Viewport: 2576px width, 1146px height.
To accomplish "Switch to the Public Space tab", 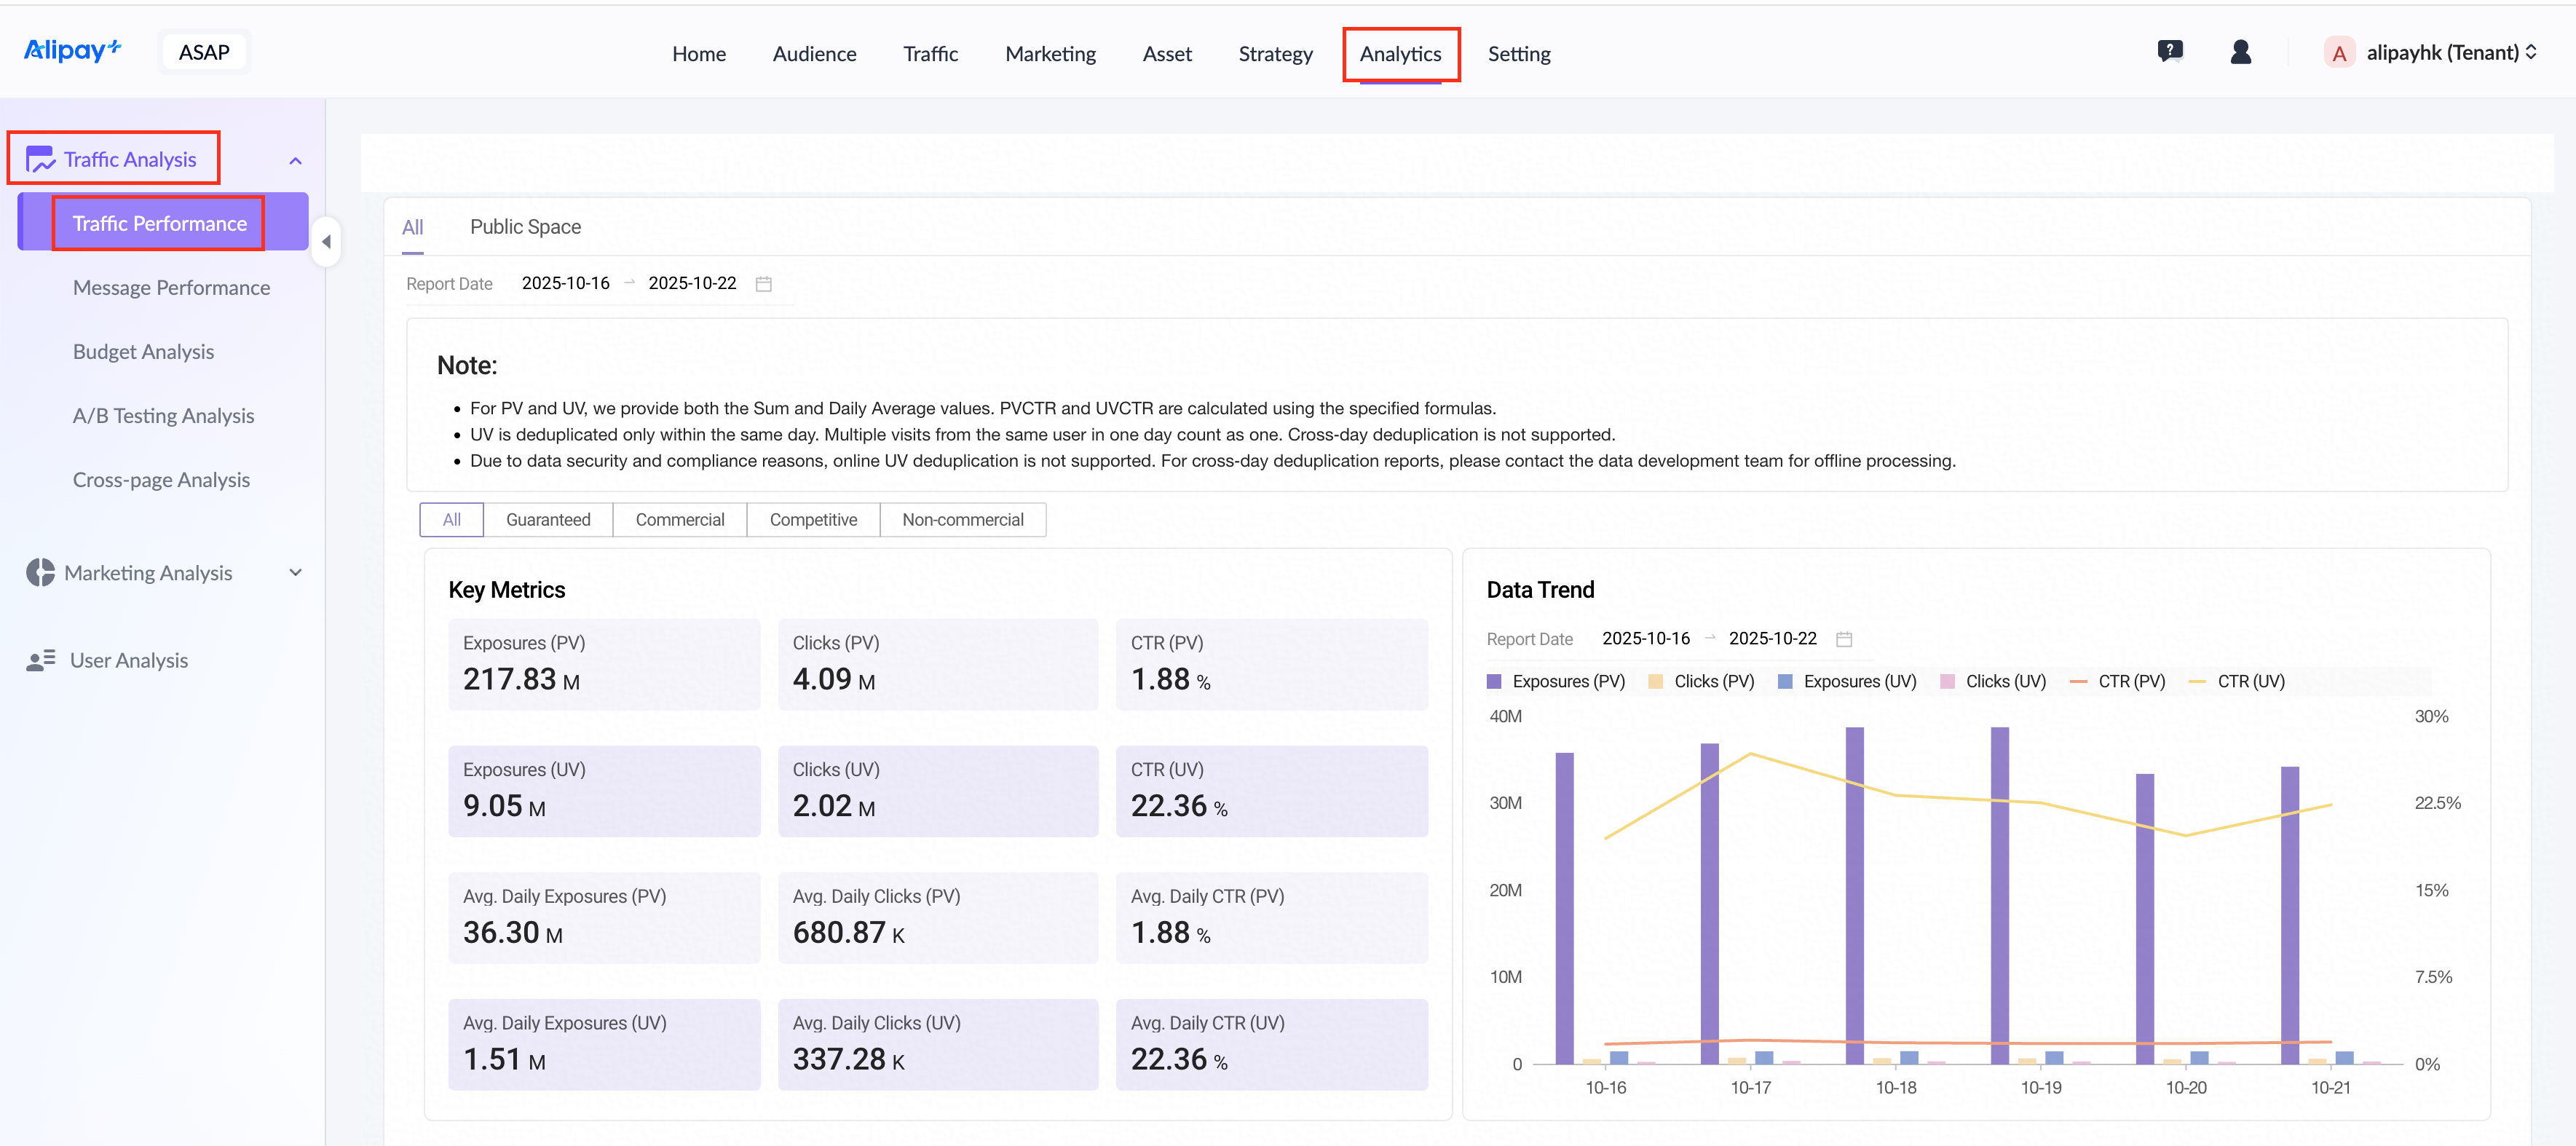I will tap(525, 227).
